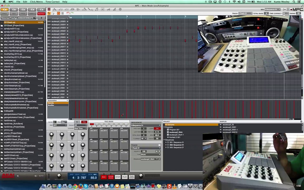Click the STOP transport button

118,177
